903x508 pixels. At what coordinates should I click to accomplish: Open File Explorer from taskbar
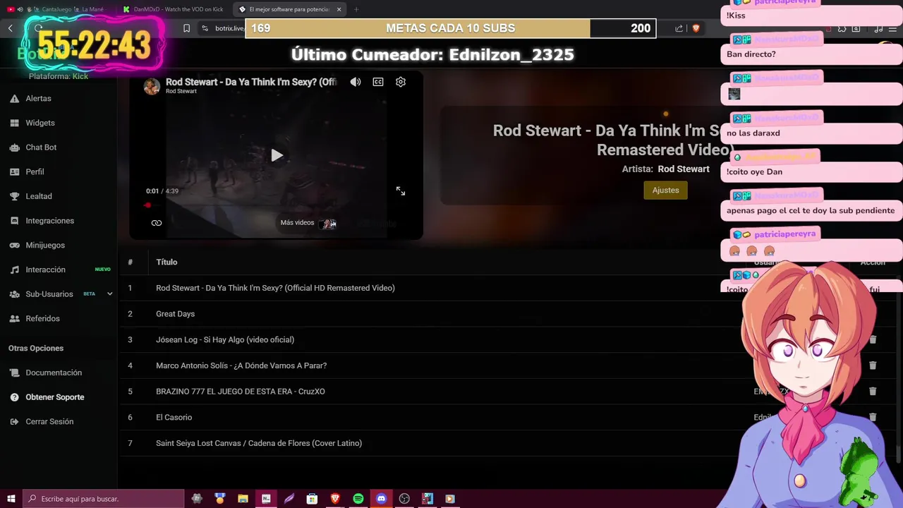click(x=243, y=499)
